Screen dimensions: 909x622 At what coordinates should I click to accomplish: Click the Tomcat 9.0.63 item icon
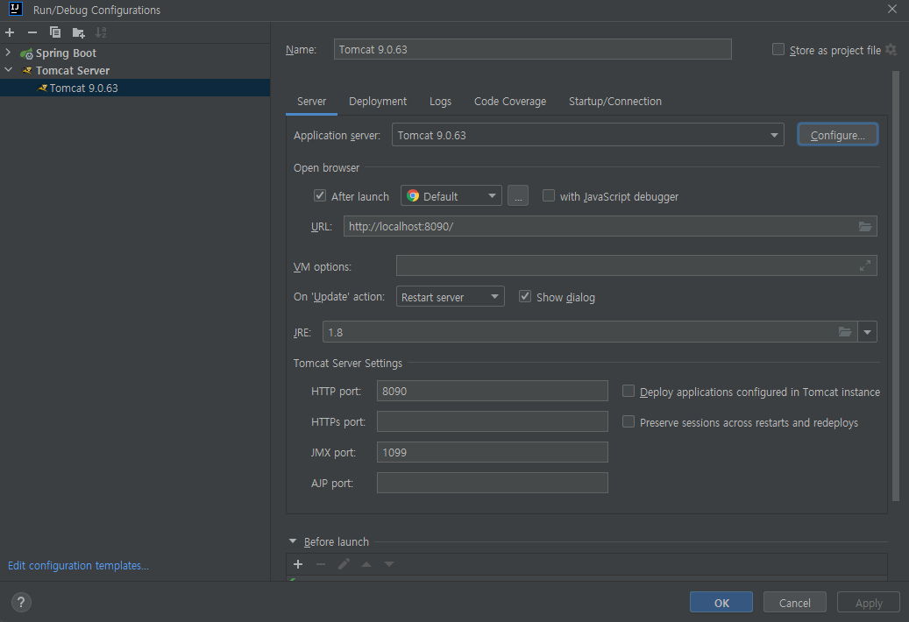[42, 88]
